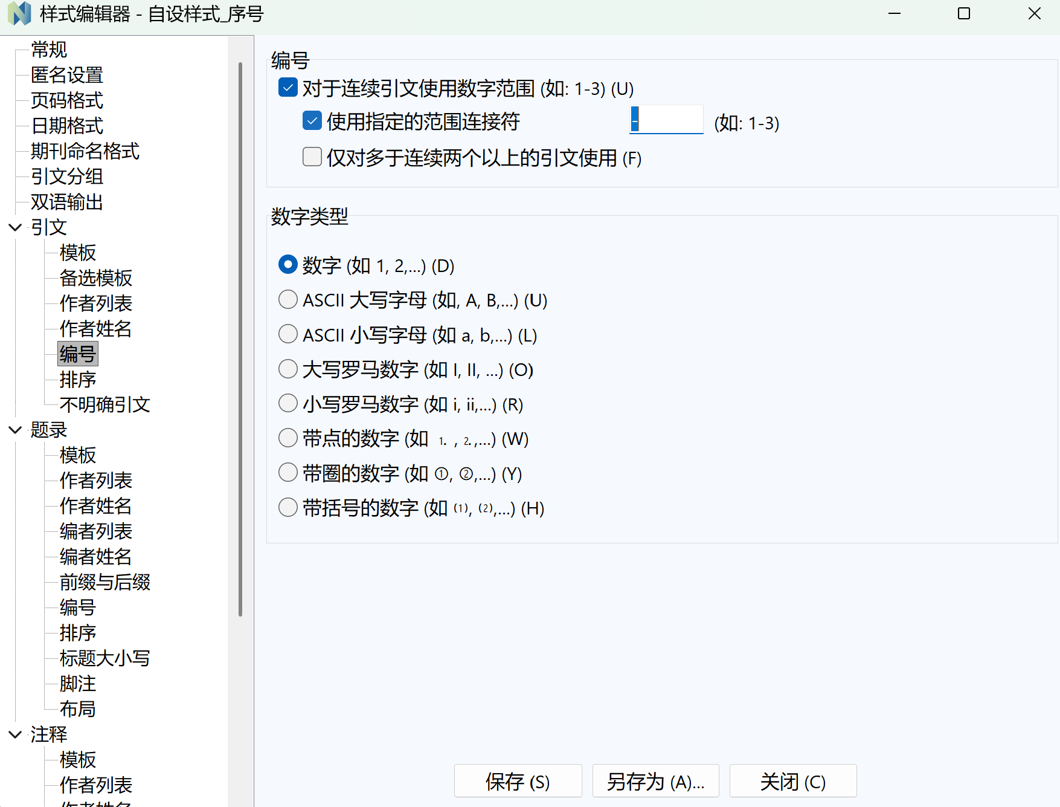Choose 大写罗马数字 radio option

point(287,369)
